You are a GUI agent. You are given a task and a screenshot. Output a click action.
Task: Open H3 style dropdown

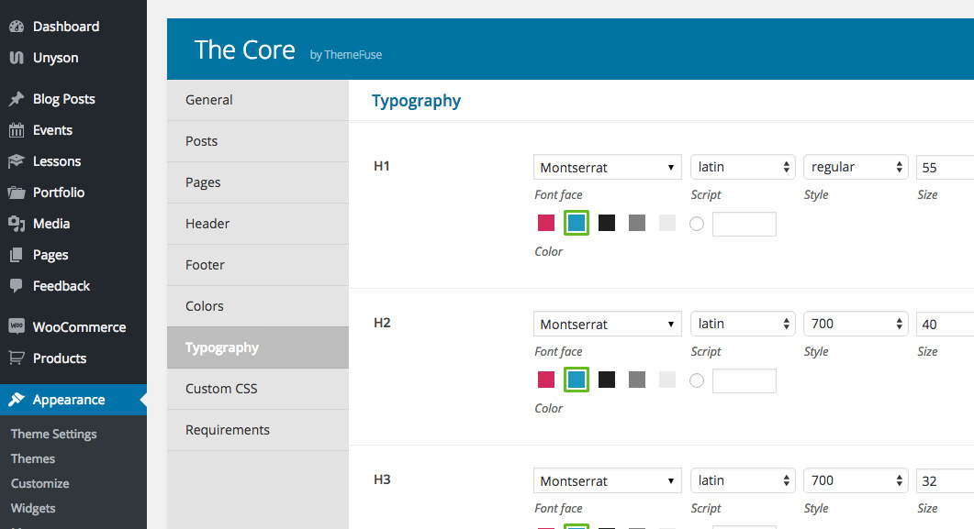point(856,480)
